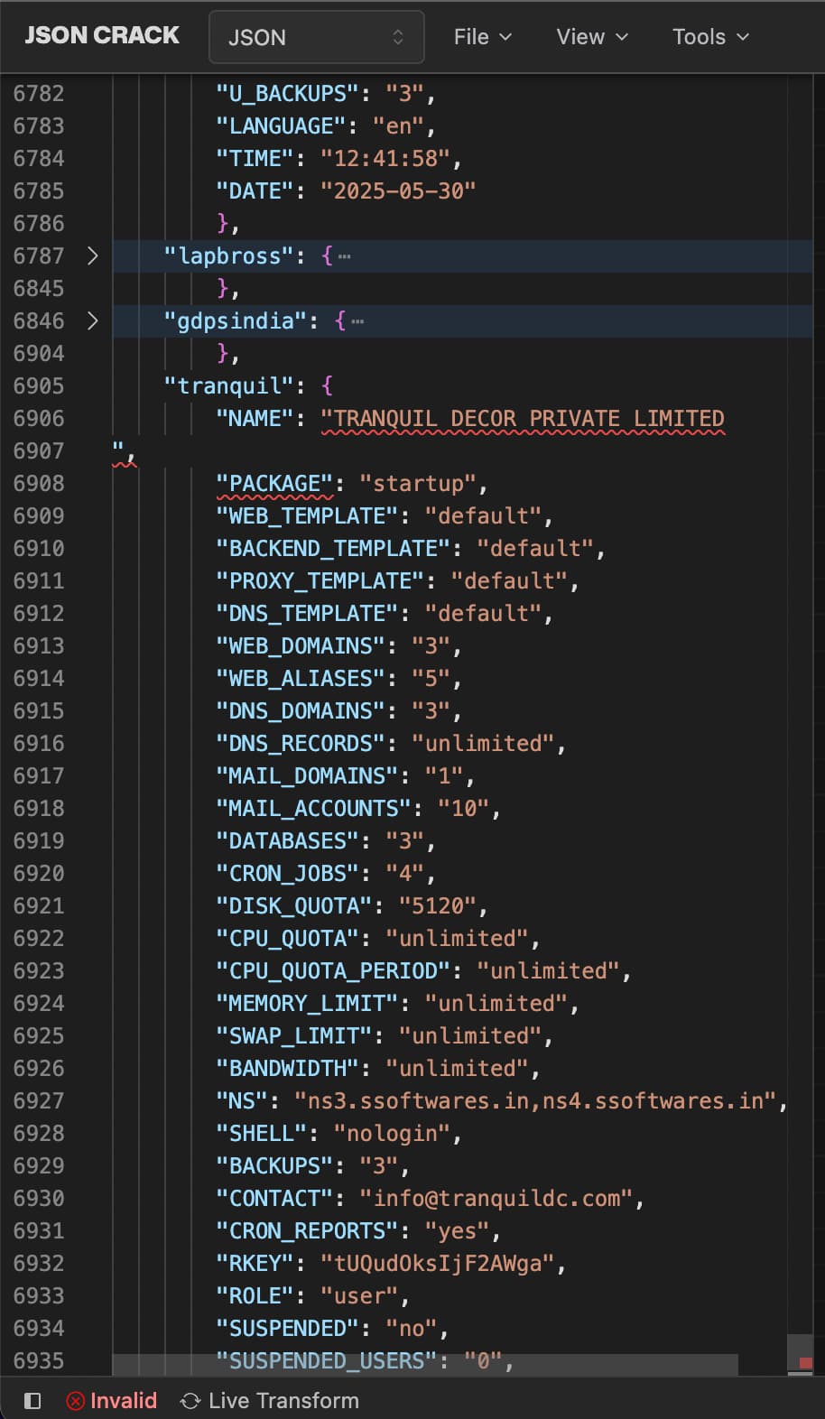Image resolution: width=825 pixels, height=1419 pixels.
Task: Click the "5120" disk quota value
Action: [x=439, y=905]
